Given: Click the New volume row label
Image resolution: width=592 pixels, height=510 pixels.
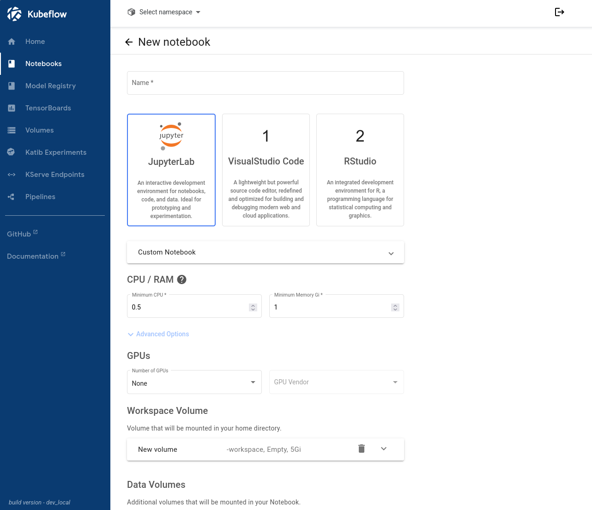Looking at the screenshot, I should (x=157, y=449).
